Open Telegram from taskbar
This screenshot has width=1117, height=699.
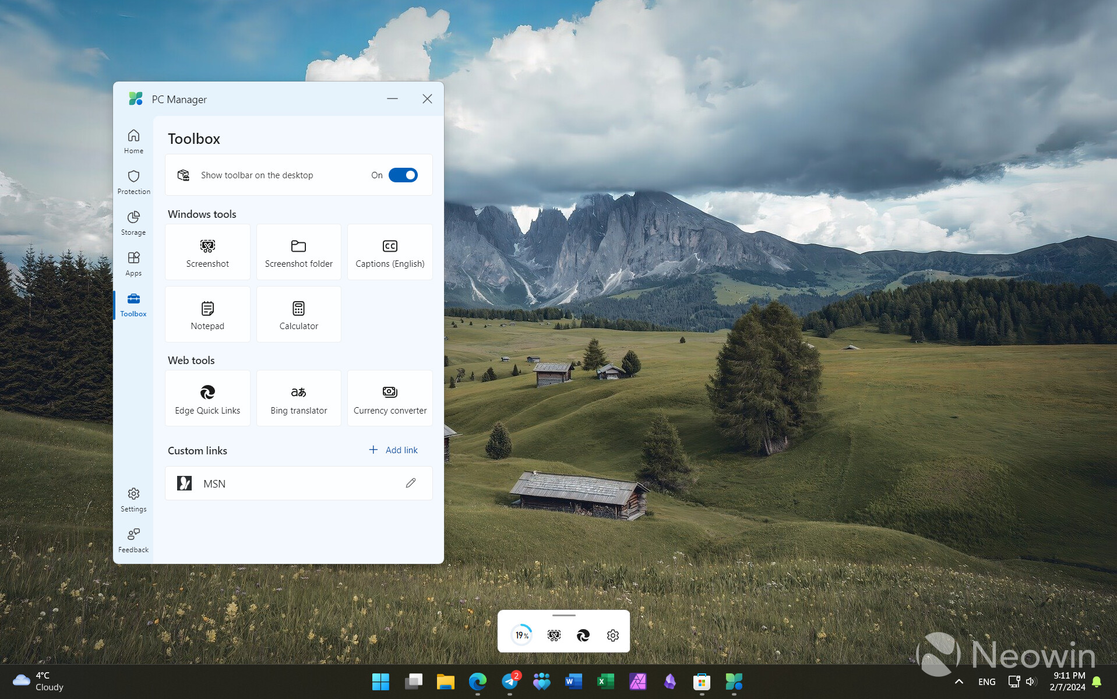coord(510,682)
